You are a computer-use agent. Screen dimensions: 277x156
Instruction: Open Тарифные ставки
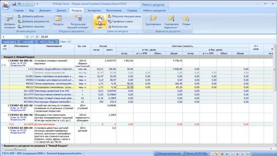tap(120, 21)
